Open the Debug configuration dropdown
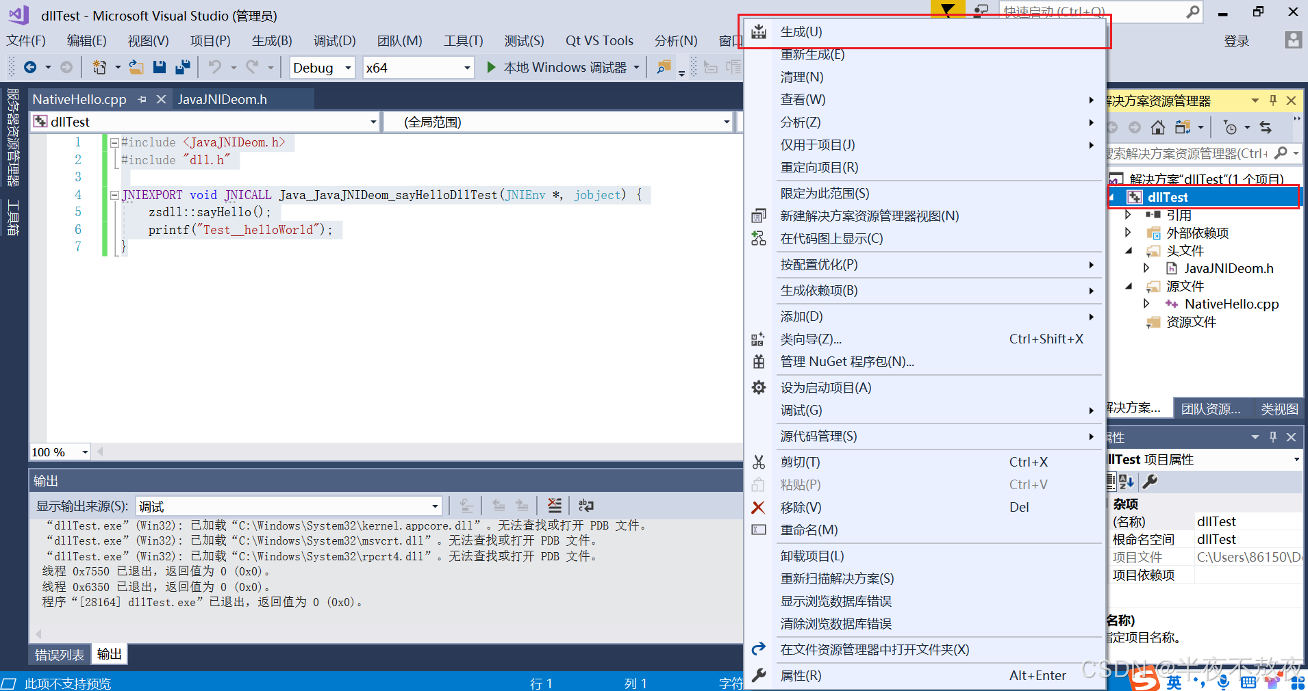This screenshot has height=691, width=1308. pos(348,68)
